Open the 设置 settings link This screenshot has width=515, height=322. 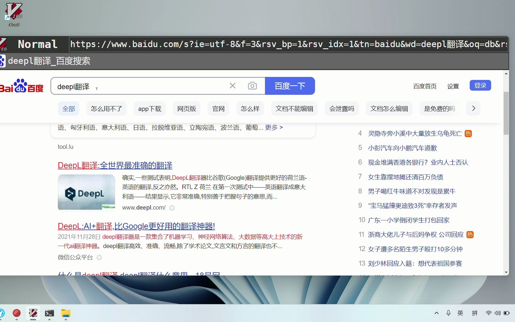[453, 86]
